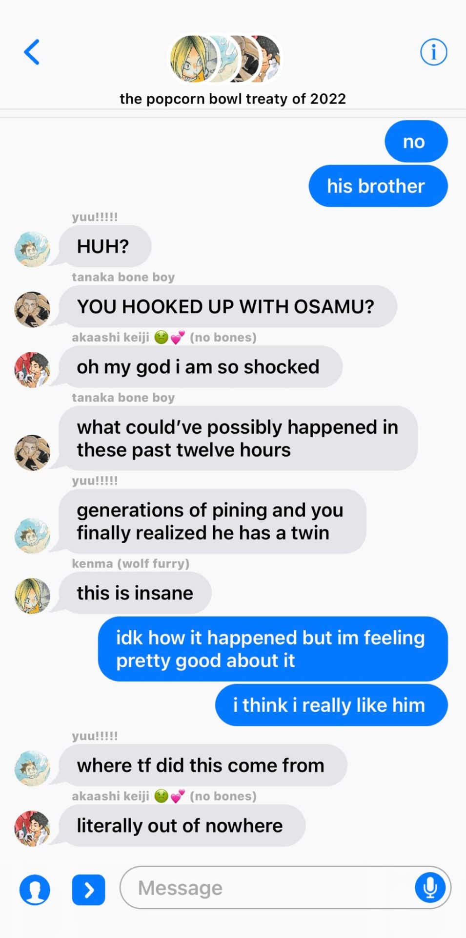Tap the group name popcorn bowl treaty
Viewport: 466px width, 938px height.
click(233, 99)
